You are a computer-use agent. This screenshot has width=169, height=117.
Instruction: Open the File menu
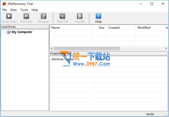click(5, 10)
